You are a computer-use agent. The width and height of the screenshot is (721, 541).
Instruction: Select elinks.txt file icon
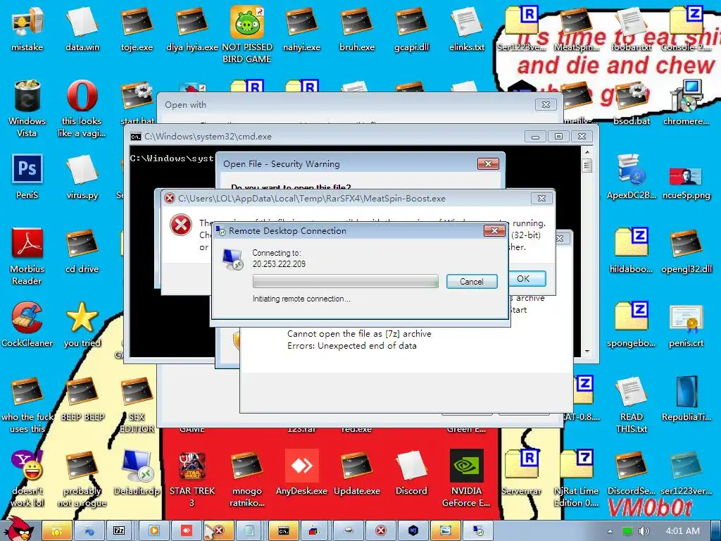click(467, 28)
